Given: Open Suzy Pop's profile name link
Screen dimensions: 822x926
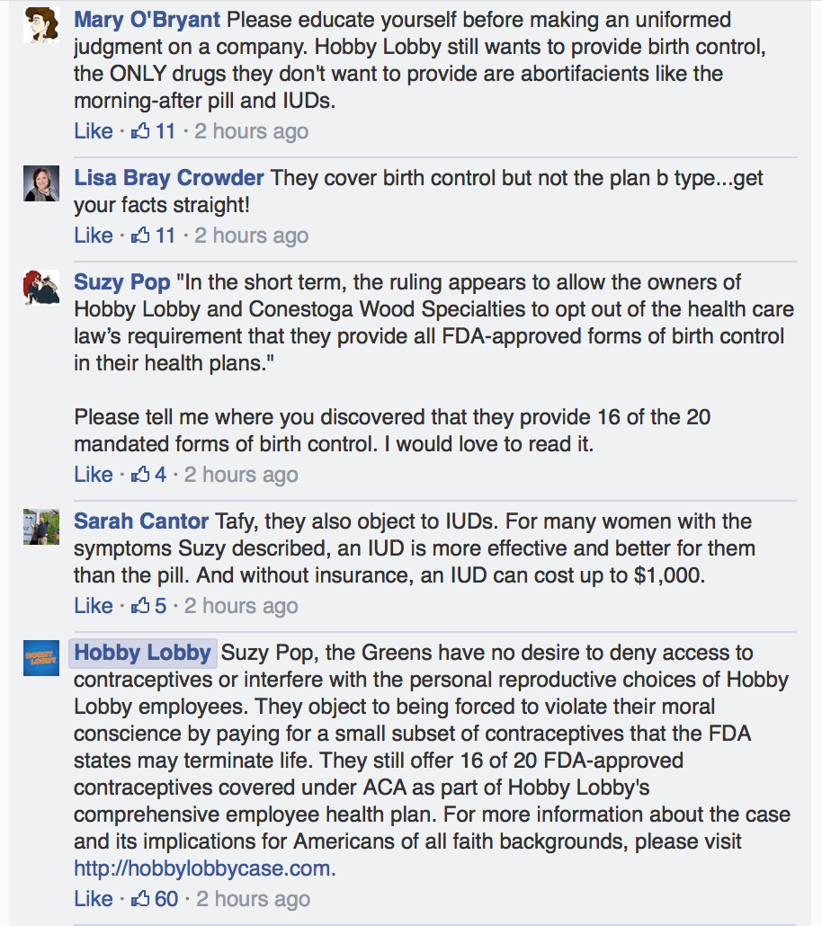Looking at the screenshot, I should pyautogui.click(x=121, y=281).
